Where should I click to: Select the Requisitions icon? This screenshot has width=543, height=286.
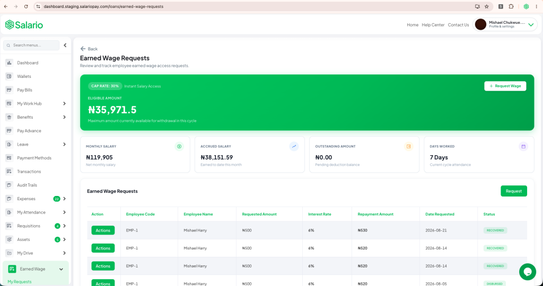tap(10, 226)
